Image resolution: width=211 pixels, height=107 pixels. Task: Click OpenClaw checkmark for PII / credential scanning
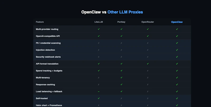tap(177, 43)
